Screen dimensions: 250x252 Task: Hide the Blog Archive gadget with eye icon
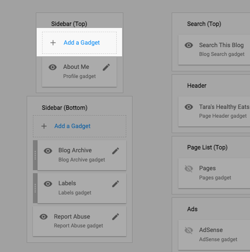[x=48, y=151]
